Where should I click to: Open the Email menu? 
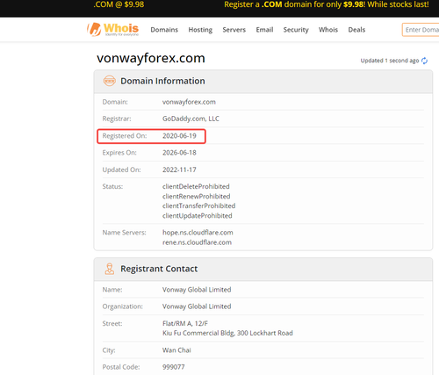pyautogui.click(x=264, y=30)
